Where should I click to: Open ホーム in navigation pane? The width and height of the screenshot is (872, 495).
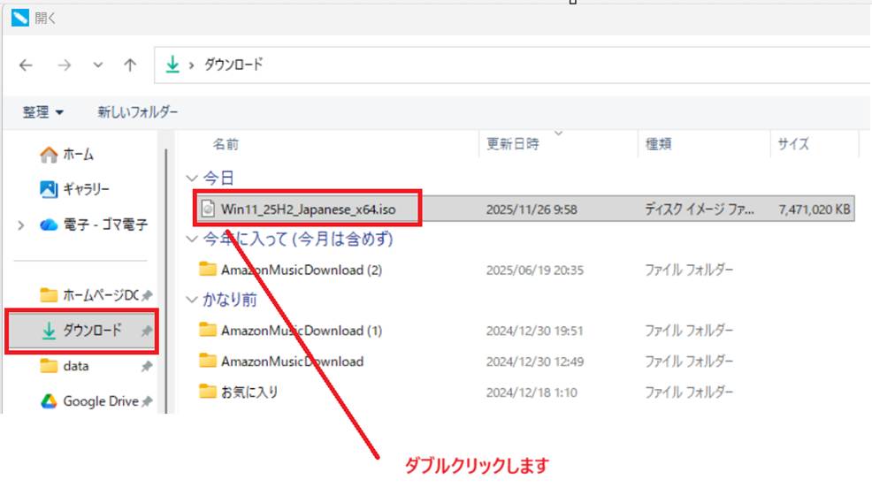[x=78, y=155]
